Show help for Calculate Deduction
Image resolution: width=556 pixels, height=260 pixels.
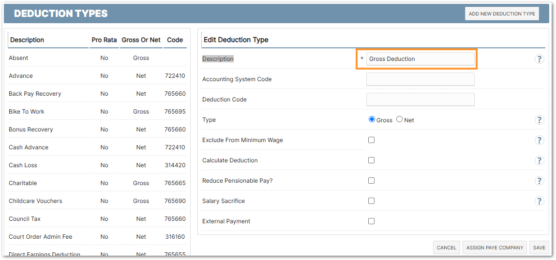coord(539,160)
